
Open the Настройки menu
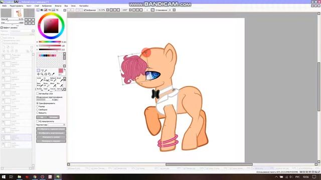(x=84, y=5)
